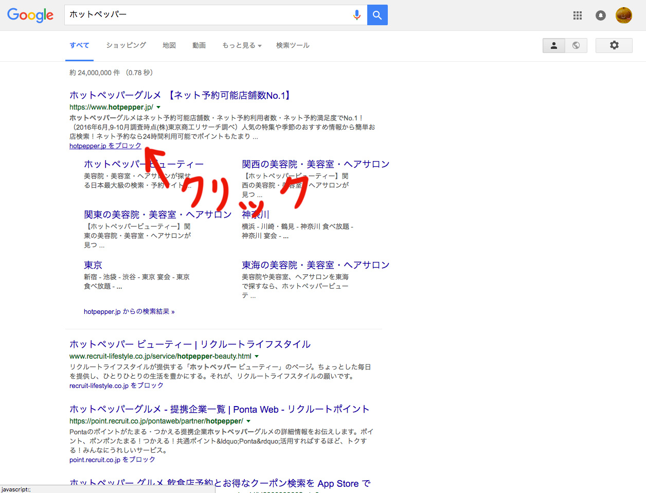Screen dimensions: 646x493
Task: Click the https://www.hotpepper.jp/ green URL text
Action: click(x=111, y=107)
